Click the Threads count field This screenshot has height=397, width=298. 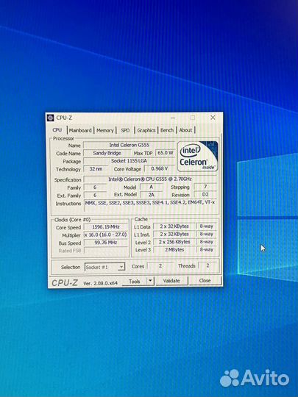tap(207, 265)
